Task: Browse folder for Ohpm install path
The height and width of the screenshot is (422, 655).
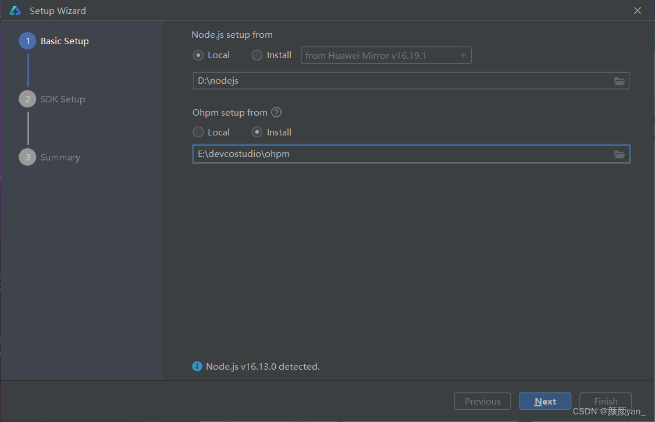Action: click(x=619, y=155)
